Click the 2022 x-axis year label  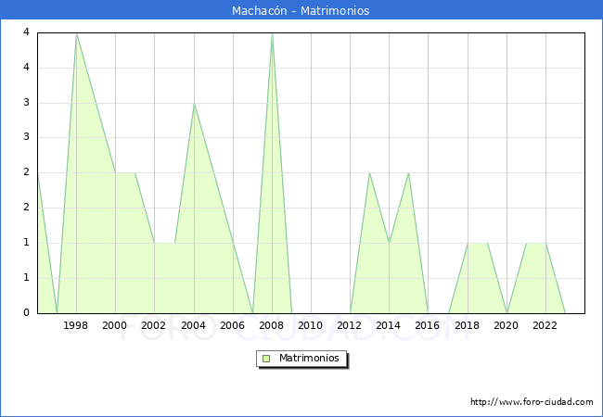[x=545, y=325]
